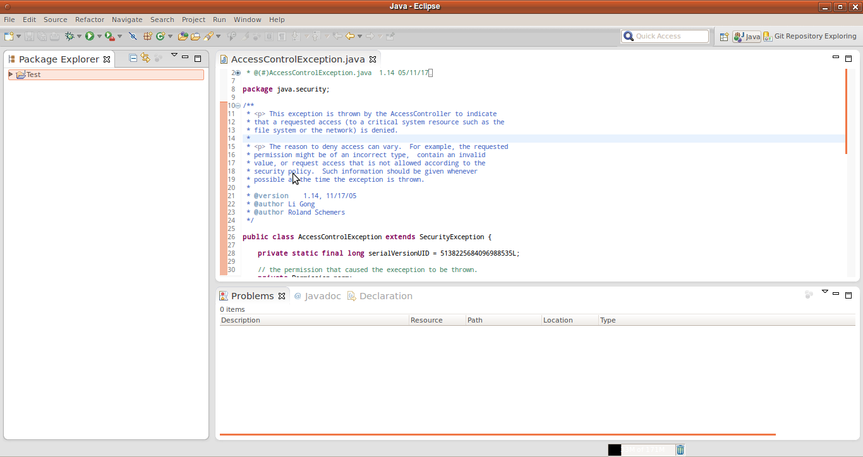Expand folded header comment at line 2
This screenshot has width=863, height=457.
tap(238, 73)
